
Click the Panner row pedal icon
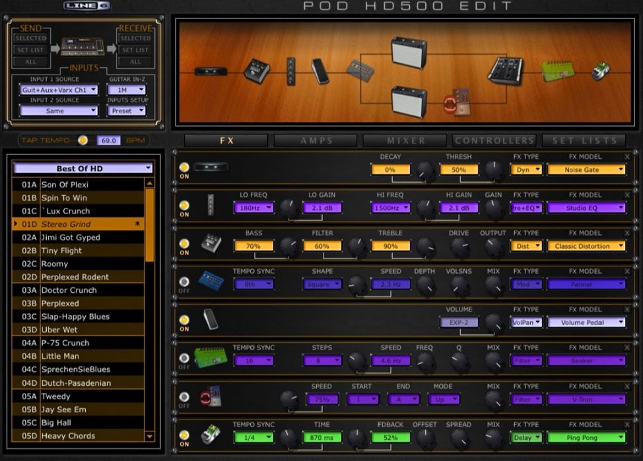tap(211, 281)
